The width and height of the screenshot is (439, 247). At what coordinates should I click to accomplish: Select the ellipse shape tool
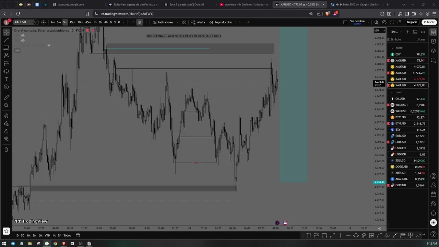6,71
